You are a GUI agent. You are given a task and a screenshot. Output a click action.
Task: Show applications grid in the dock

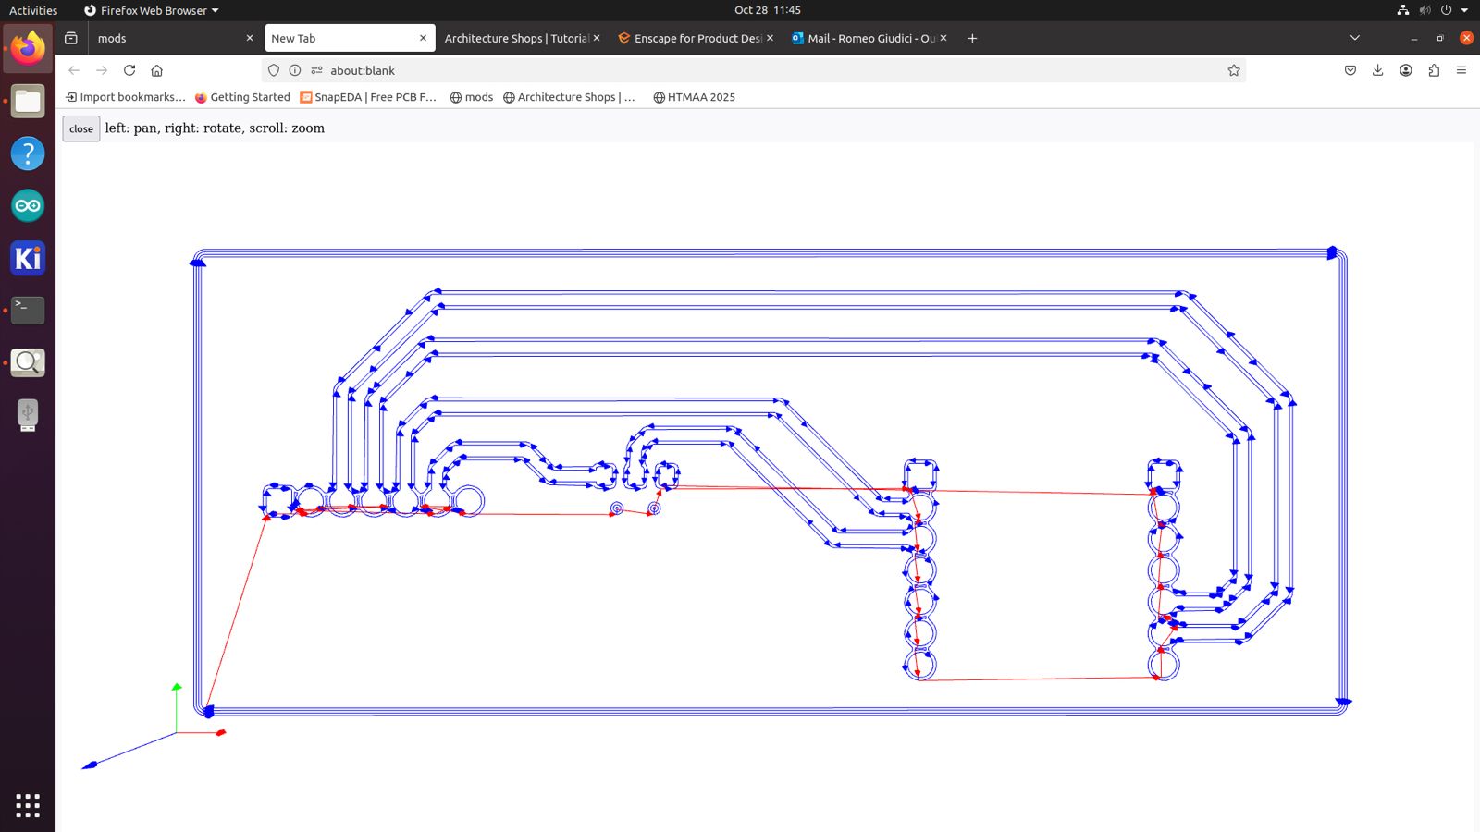point(28,805)
